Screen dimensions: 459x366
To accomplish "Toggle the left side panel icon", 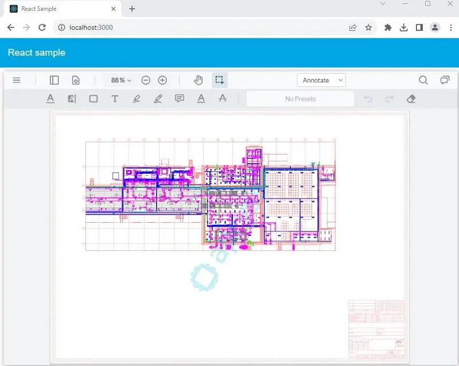I will (54, 80).
